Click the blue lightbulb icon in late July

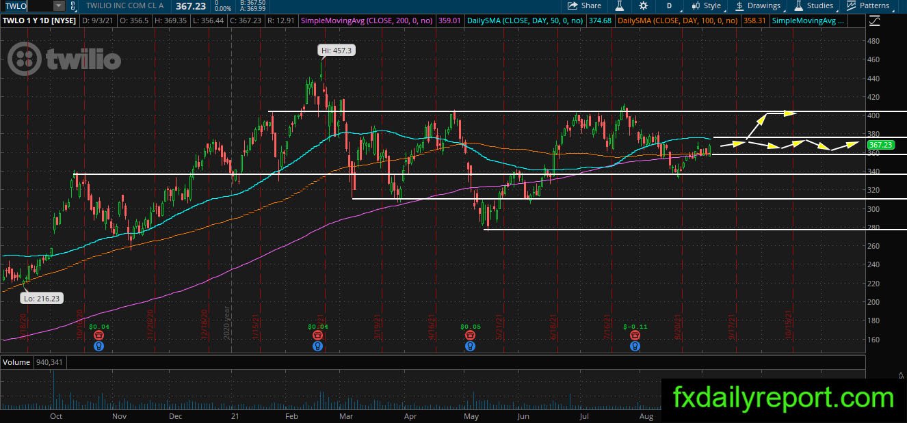635,346
